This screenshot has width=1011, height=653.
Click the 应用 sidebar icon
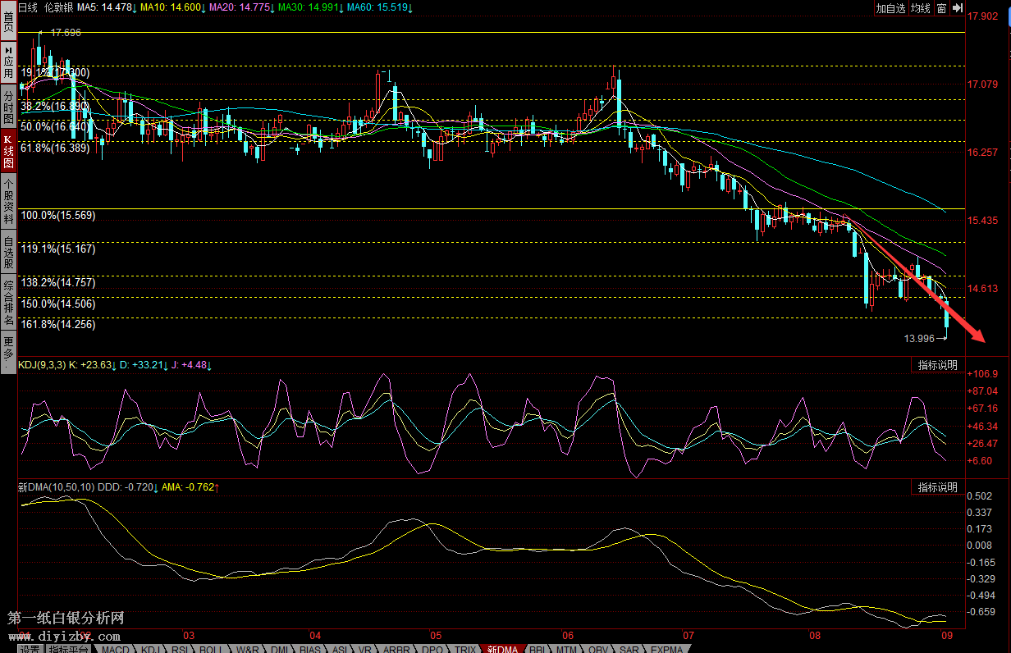coord(8,60)
